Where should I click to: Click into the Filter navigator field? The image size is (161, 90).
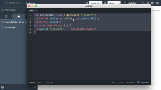(14, 10)
